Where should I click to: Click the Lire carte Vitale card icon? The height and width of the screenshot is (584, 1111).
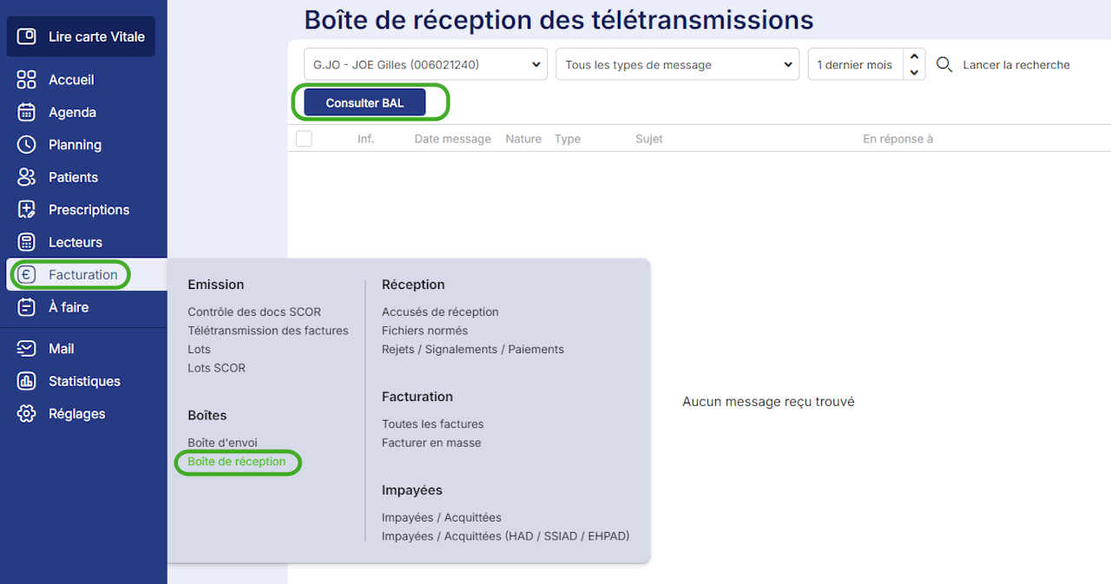click(x=27, y=36)
